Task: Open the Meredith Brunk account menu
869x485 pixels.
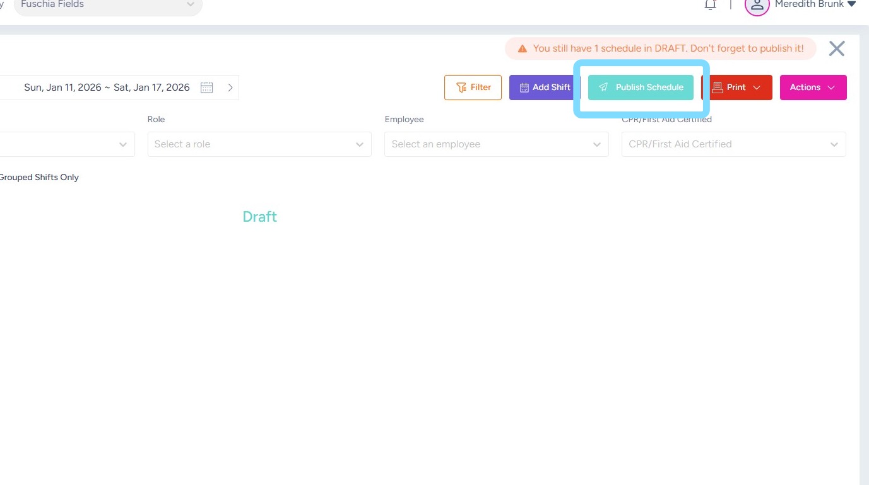Action: pyautogui.click(x=815, y=4)
